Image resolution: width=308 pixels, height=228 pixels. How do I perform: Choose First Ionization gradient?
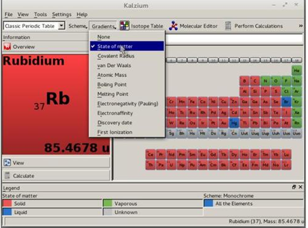point(127,132)
